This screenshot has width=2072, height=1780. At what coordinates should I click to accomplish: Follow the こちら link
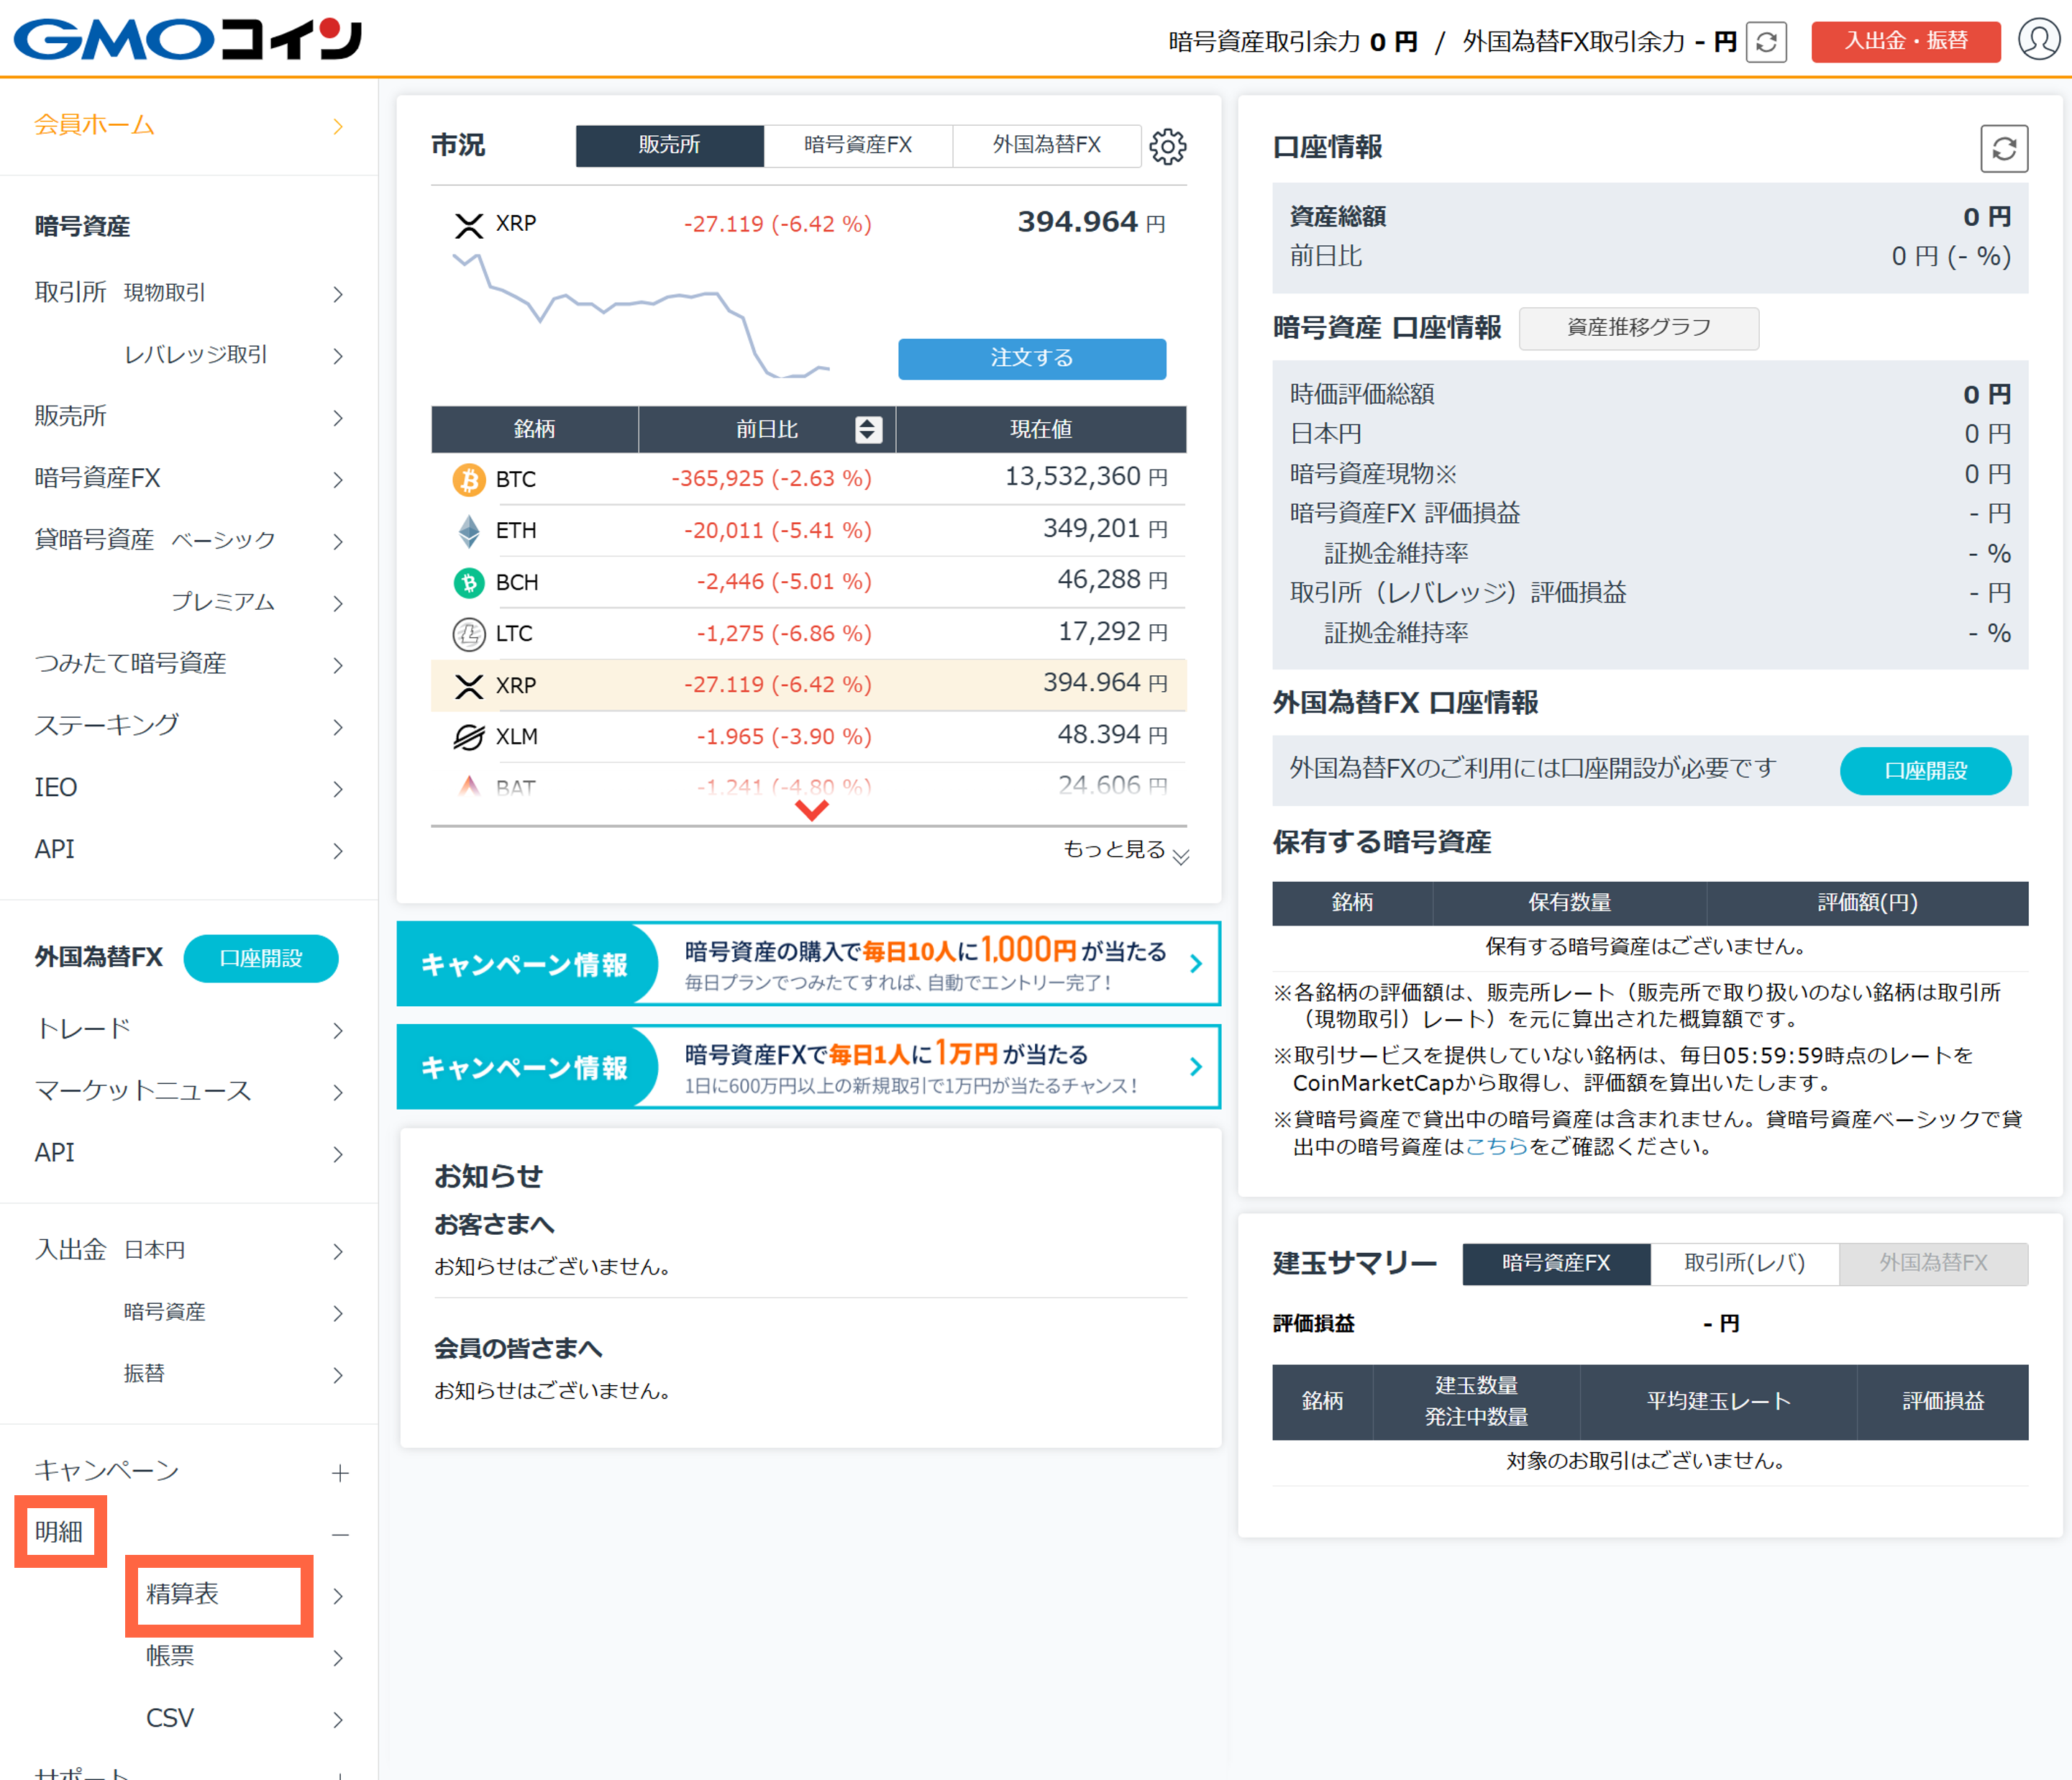click(x=1496, y=1147)
